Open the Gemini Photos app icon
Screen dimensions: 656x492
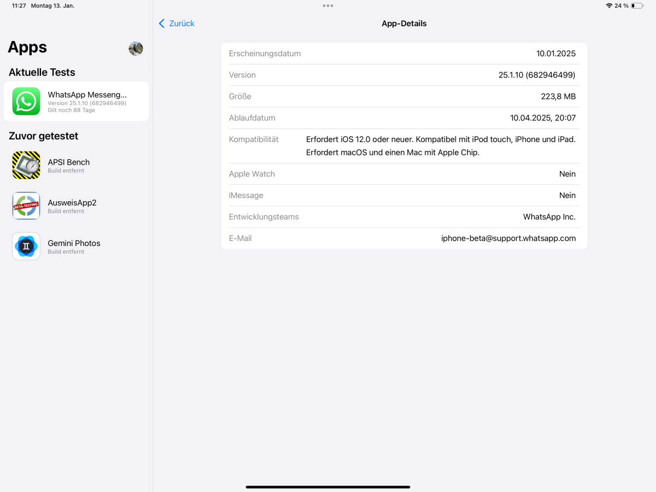coord(26,246)
